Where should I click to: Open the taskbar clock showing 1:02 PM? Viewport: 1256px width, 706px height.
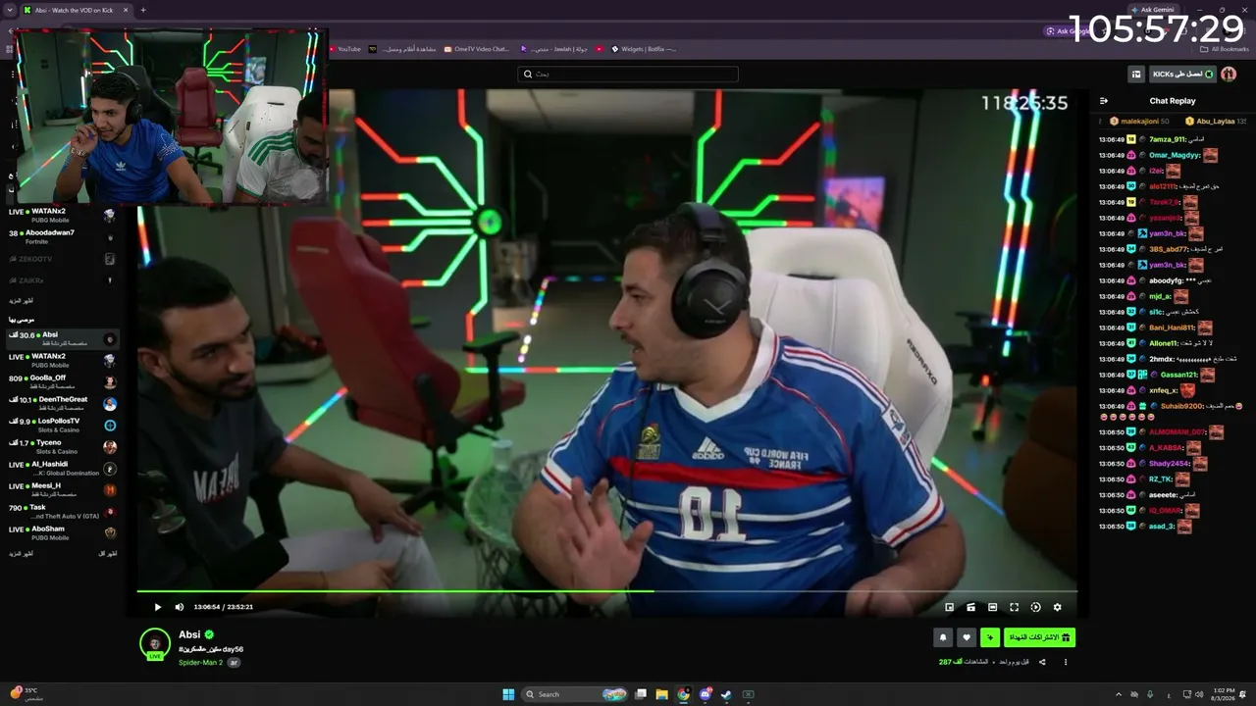point(1225,694)
